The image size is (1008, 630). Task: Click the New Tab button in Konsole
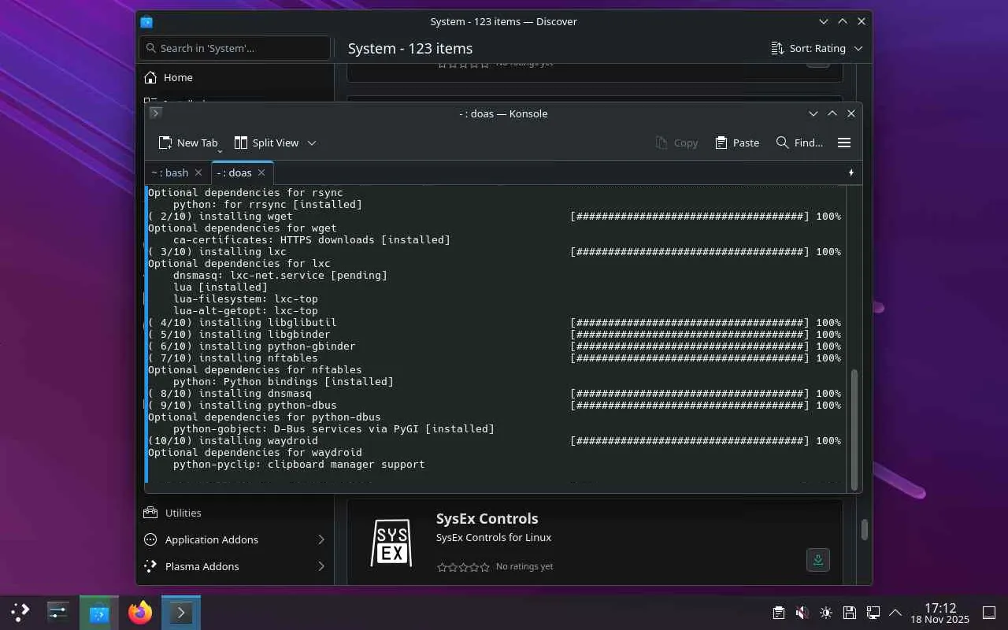pyautogui.click(x=188, y=143)
